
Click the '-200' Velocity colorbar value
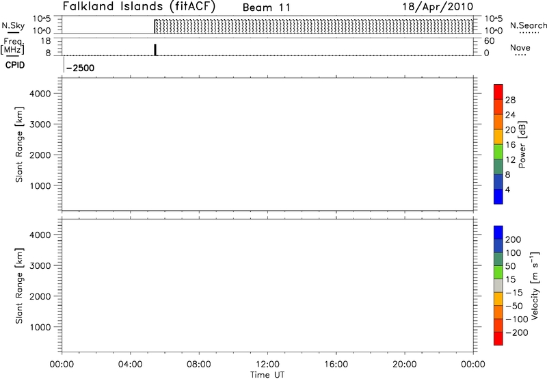(517, 332)
